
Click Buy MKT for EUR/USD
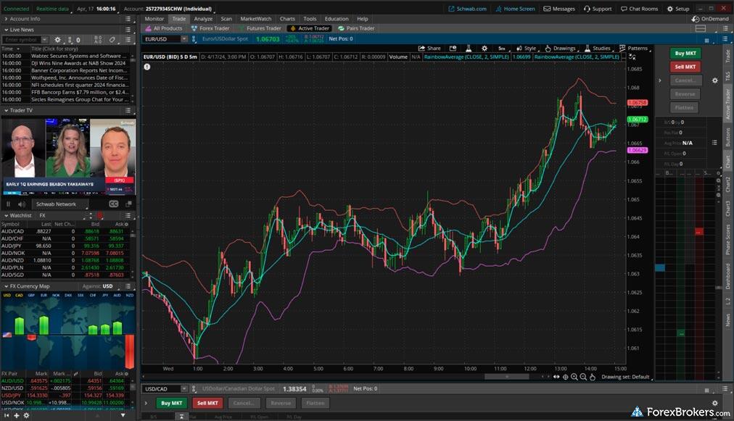(x=685, y=54)
